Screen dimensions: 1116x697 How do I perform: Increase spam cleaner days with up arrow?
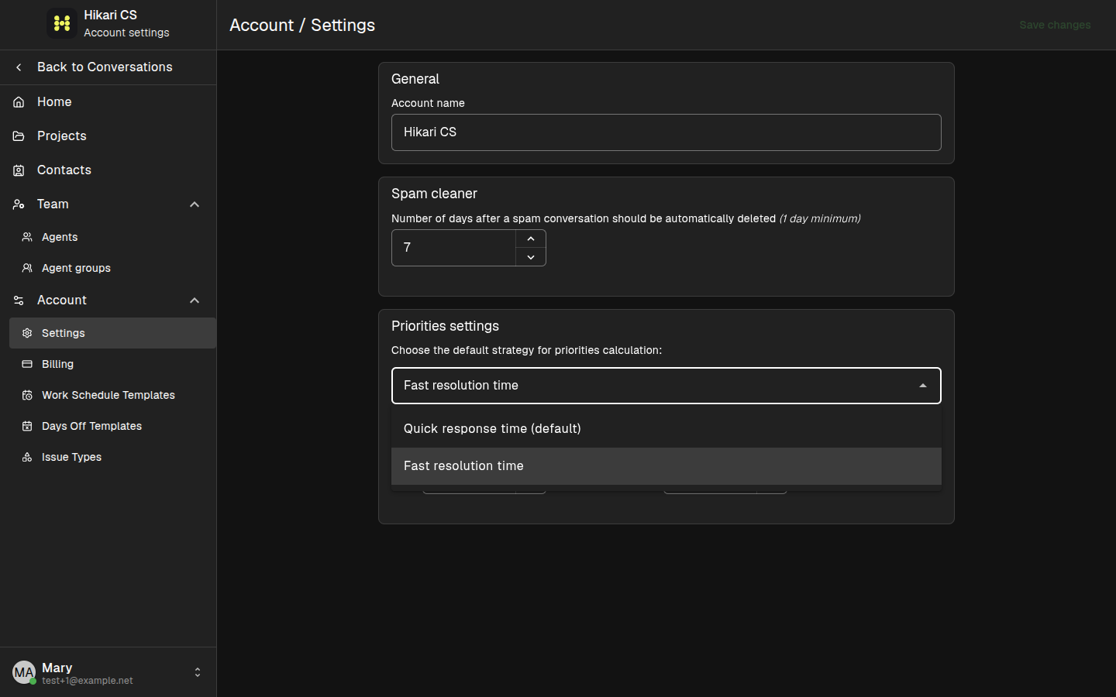tap(531, 239)
